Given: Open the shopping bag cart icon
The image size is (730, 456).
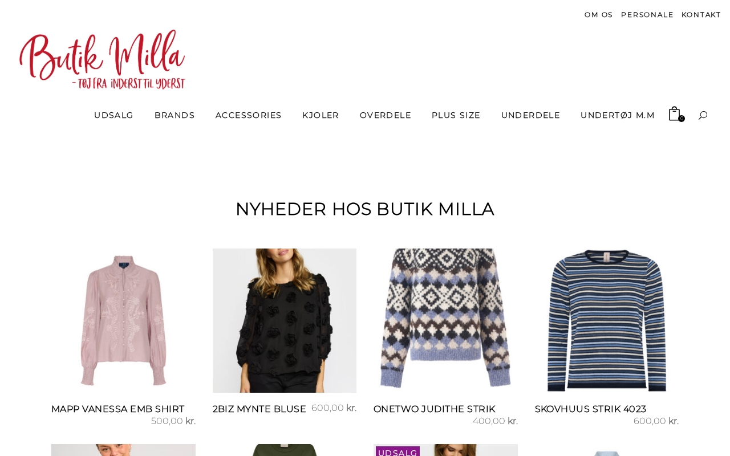Looking at the screenshot, I should [x=676, y=114].
